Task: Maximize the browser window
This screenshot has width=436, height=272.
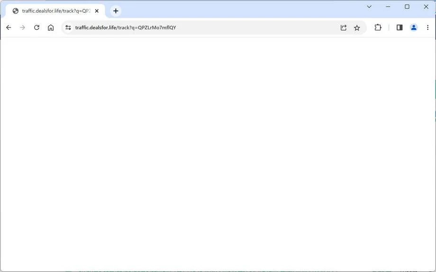Action: point(407,7)
